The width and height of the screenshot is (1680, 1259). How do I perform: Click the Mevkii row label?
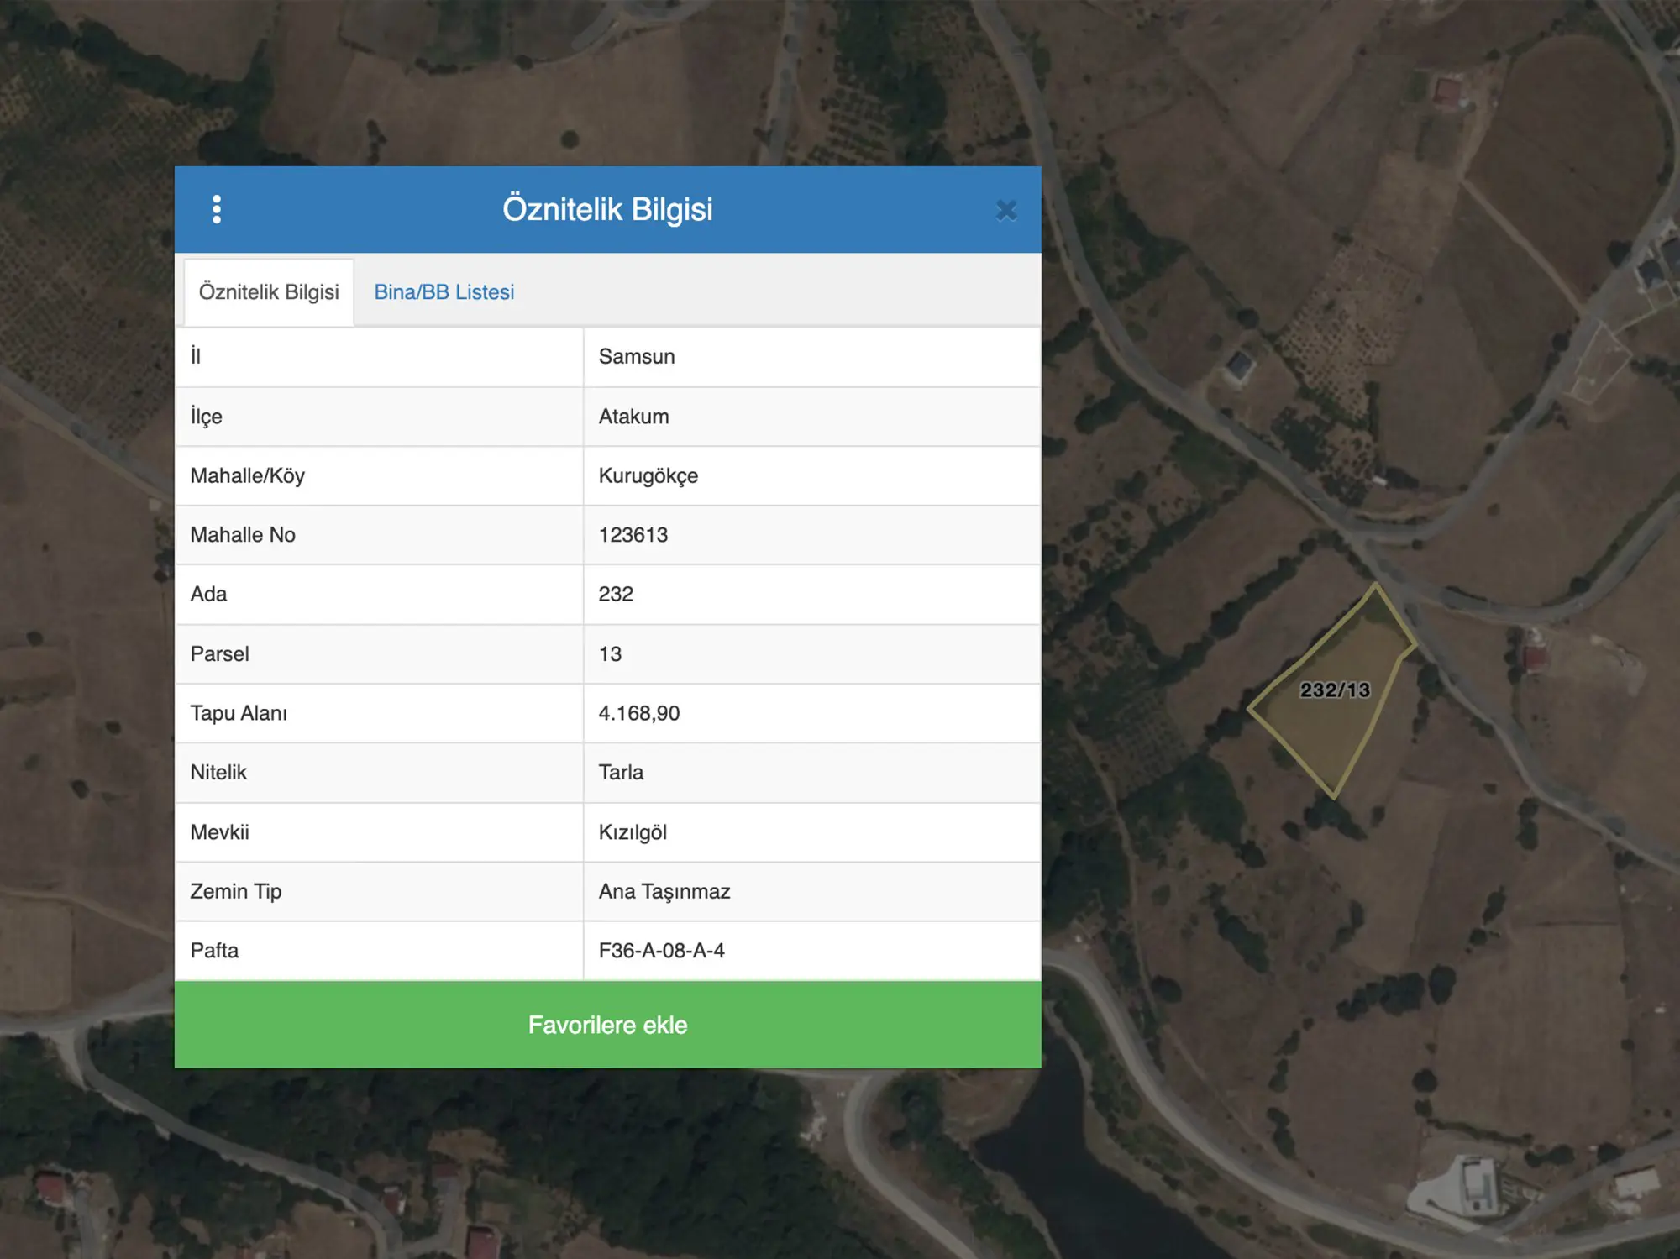[219, 832]
